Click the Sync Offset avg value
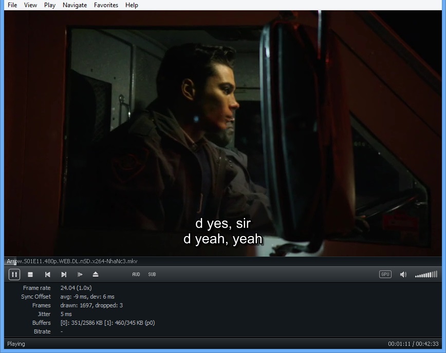Viewport: 446px width, 353px height. pos(87,297)
